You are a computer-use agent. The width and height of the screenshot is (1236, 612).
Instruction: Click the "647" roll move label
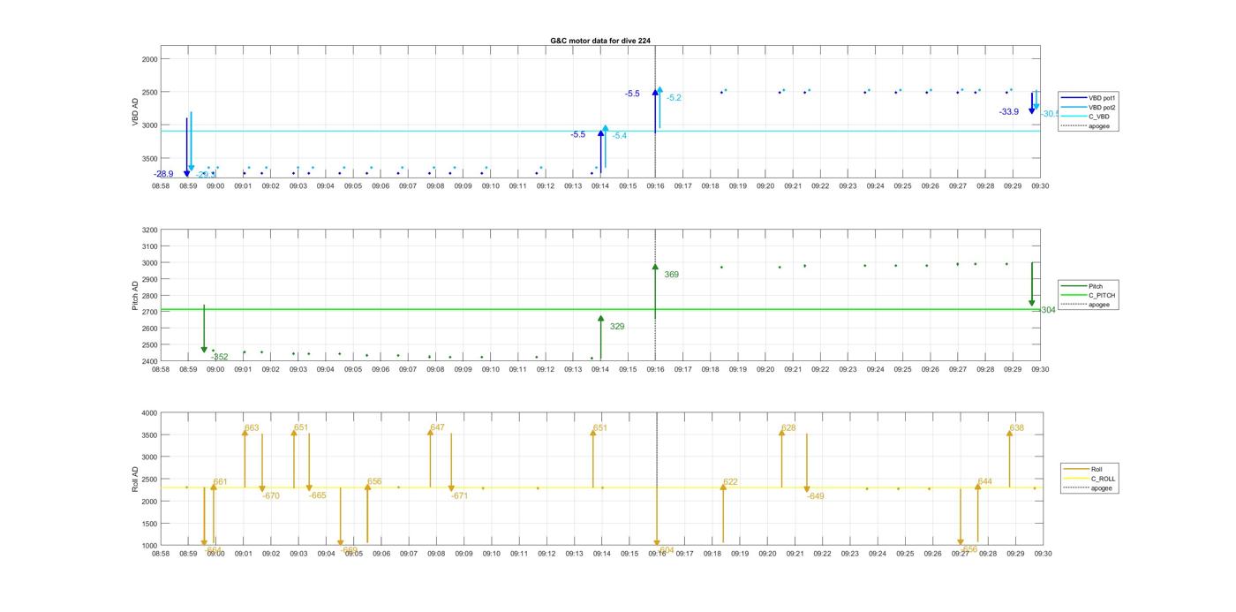point(437,428)
